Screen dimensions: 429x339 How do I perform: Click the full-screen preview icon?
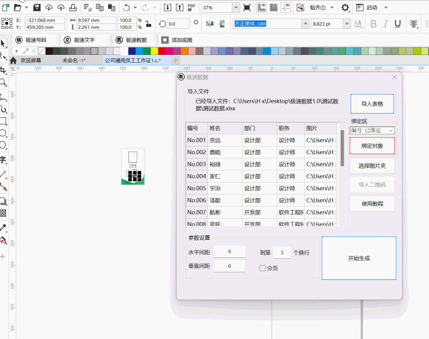247,7
